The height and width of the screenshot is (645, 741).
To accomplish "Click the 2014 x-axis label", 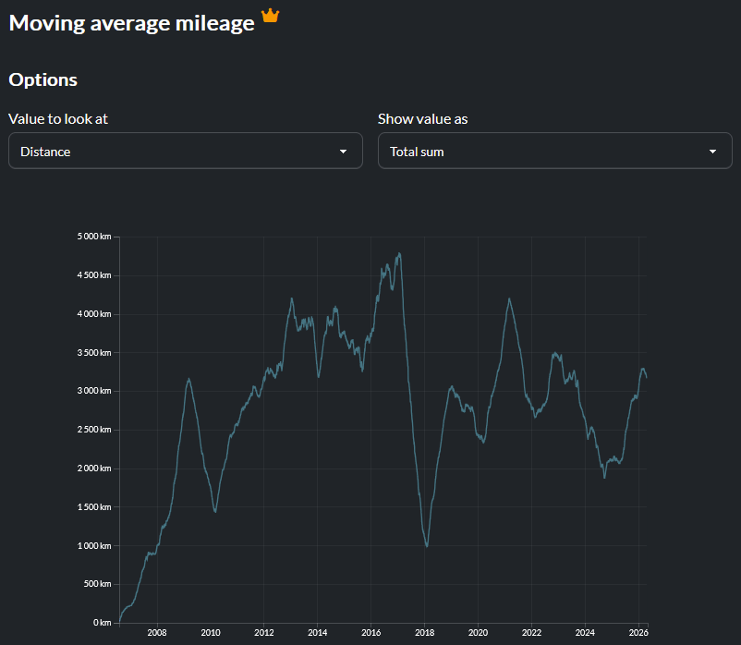I will click(318, 633).
